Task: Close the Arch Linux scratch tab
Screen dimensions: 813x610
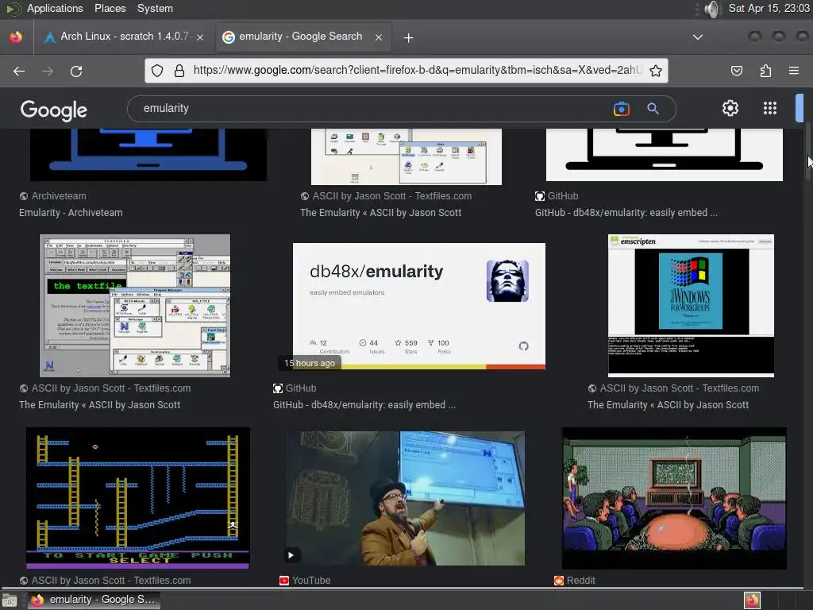Action: (x=200, y=37)
